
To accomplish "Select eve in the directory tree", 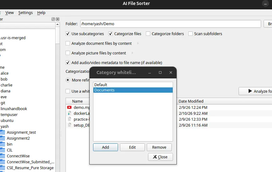I will [x=3, y=97].
